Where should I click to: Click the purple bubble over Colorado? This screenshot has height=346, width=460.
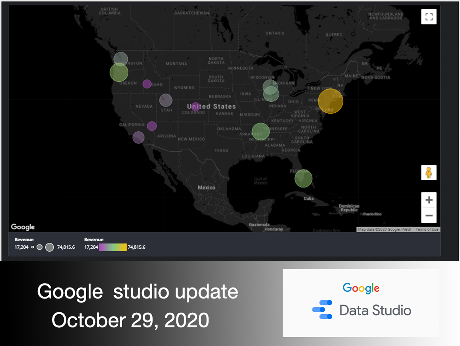pos(195,106)
